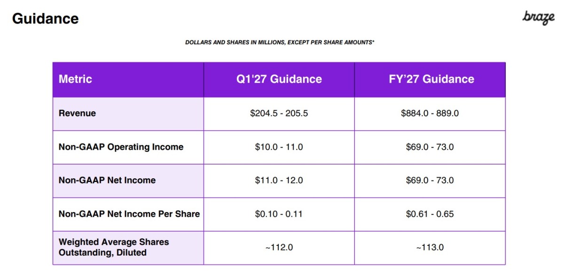Image resolution: width=564 pixels, height=273 pixels.
Task: Click the $11.0 - 12.0 net income cell
Action: [279, 181]
